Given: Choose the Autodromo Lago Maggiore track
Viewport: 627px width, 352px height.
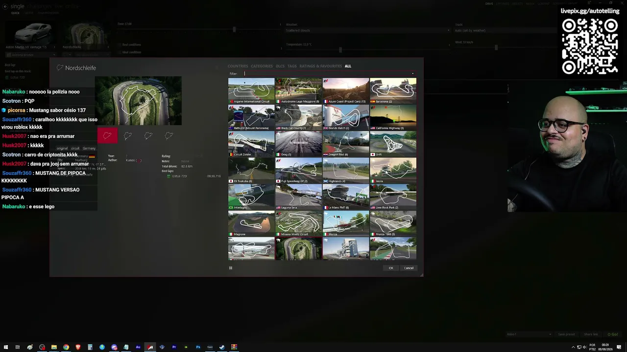Looking at the screenshot, I should tap(298, 91).
